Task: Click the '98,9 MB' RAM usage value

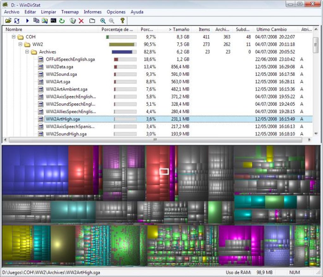Action: tap(265, 273)
